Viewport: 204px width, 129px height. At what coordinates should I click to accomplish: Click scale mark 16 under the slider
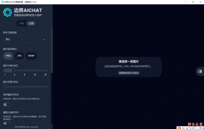tap(46, 75)
